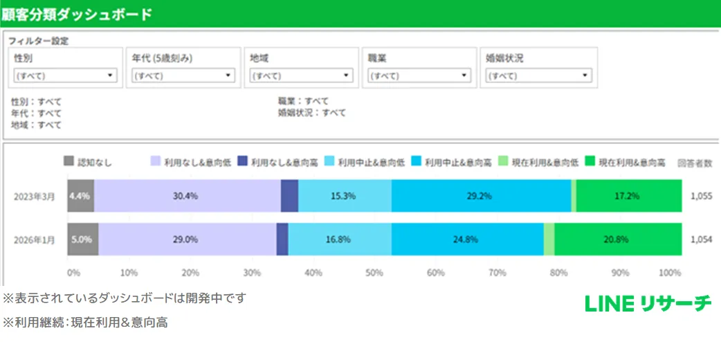Click the 24.8% segment in 2026年1月 bar
This screenshot has height=342, width=721.
coord(467,239)
